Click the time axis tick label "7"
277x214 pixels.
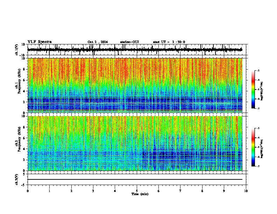click(x=180, y=191)
